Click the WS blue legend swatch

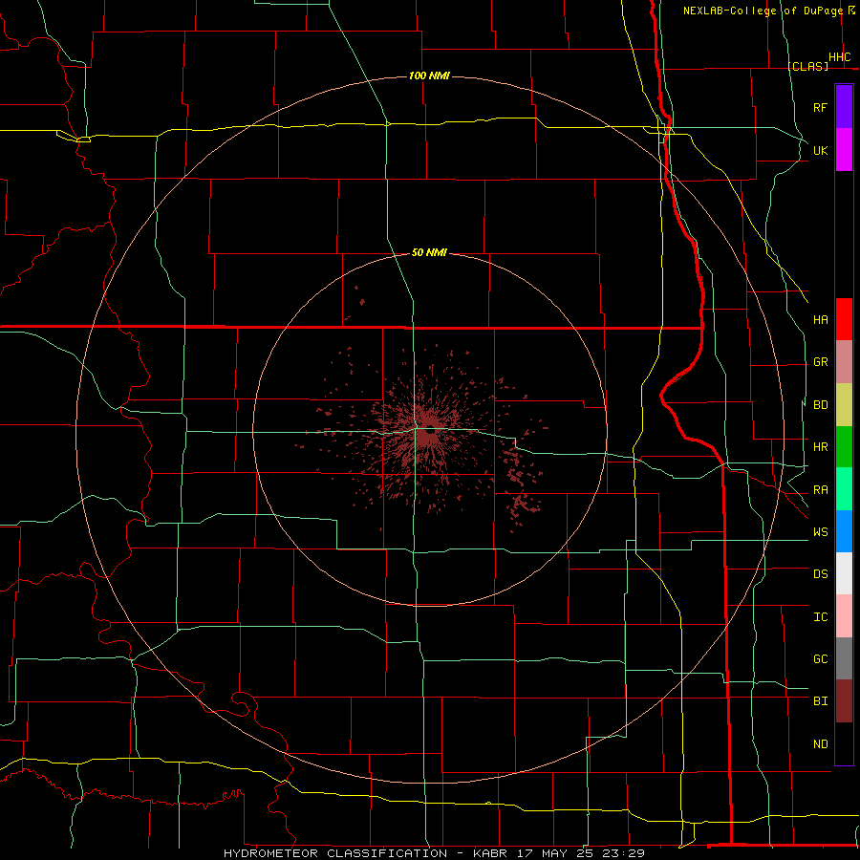coord(844,531)
